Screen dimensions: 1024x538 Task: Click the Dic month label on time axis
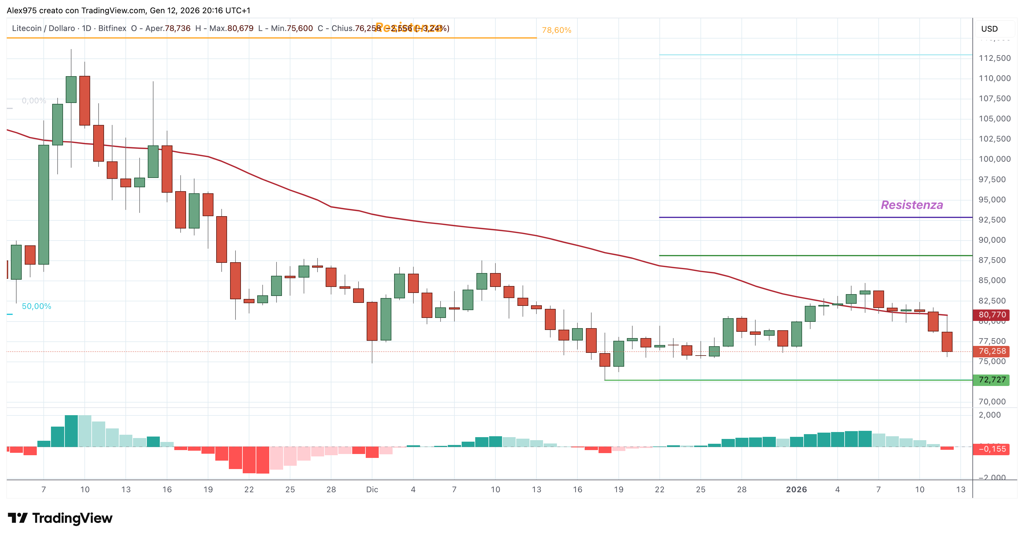click(372, 490)
